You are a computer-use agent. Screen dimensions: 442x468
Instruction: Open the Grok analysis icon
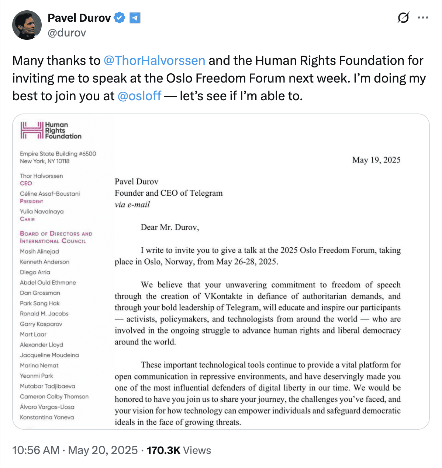(x=403, y=17)
